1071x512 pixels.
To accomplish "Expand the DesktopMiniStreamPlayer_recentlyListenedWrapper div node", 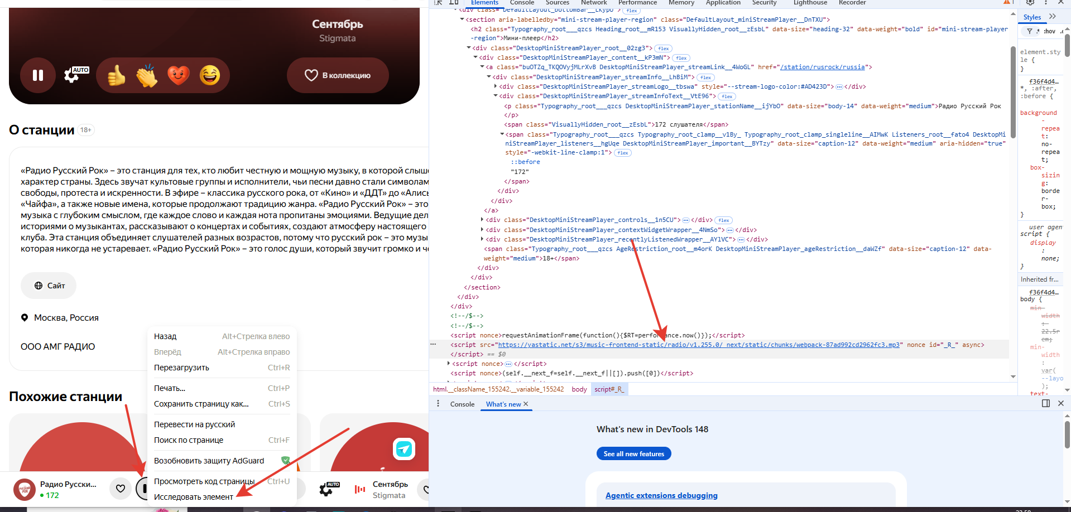I will pyautogui.click(x=482, y=239).
